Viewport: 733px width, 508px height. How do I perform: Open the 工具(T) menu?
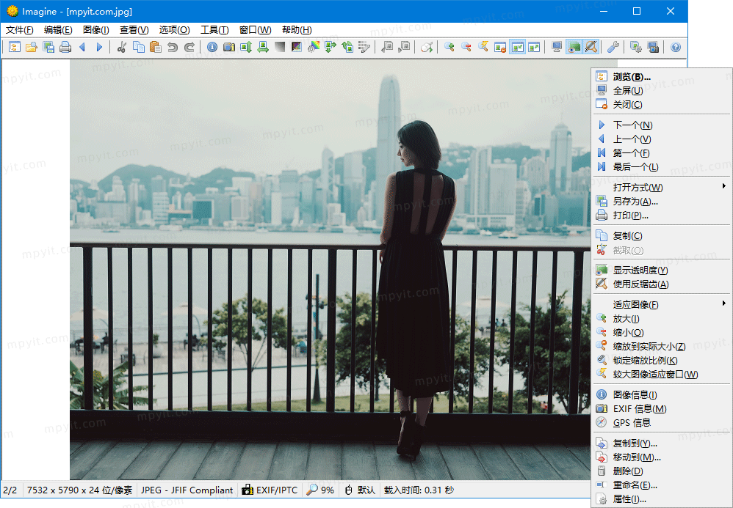coord(214,30)
